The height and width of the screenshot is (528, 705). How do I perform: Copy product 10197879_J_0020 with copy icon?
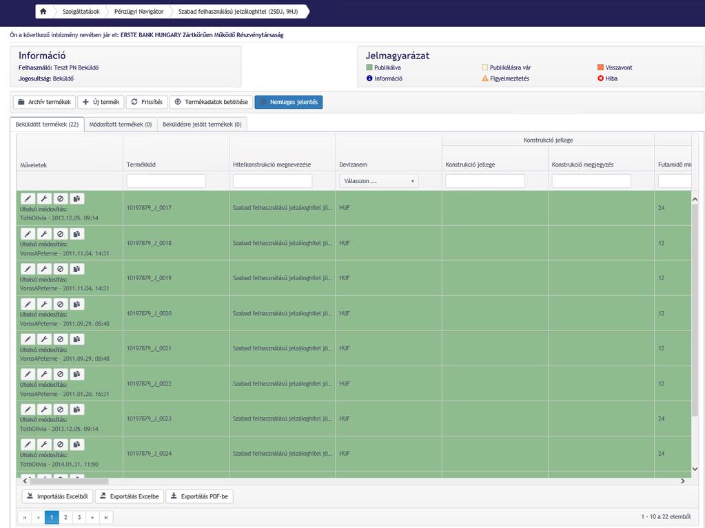[x=77, y=304]
